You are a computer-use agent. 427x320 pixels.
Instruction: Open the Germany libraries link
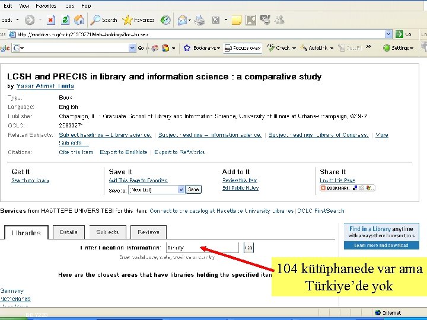[12, 291]
